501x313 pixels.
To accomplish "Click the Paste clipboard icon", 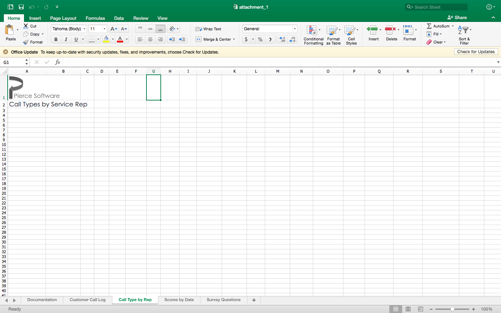I will 9,30.
